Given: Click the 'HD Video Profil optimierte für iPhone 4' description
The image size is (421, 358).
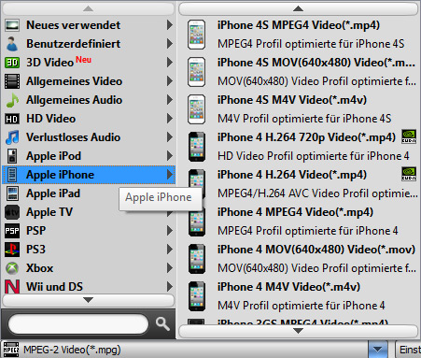Looking at the screenshot, I should (314, 156).
